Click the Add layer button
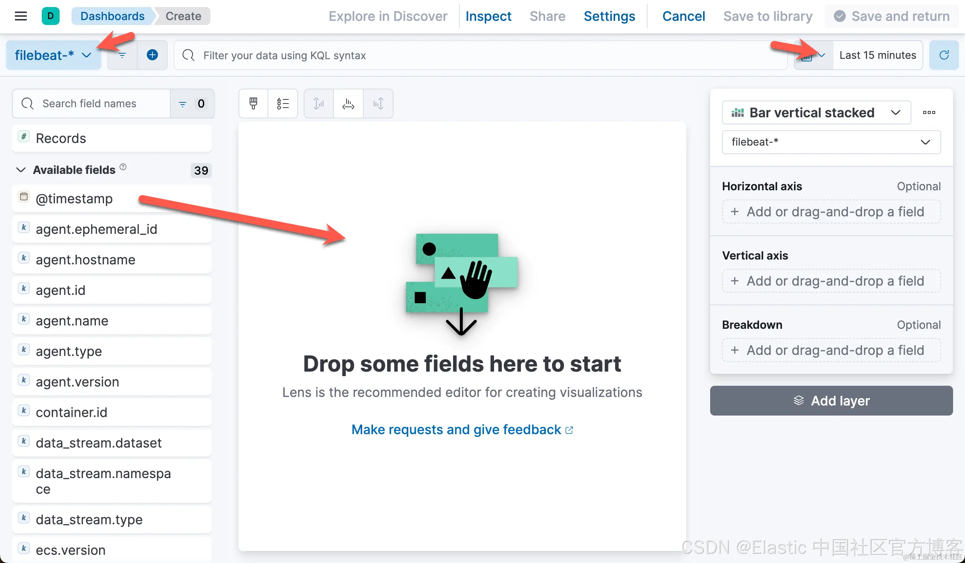The height and width of the screenshot is (563, 965). (831, 400)
